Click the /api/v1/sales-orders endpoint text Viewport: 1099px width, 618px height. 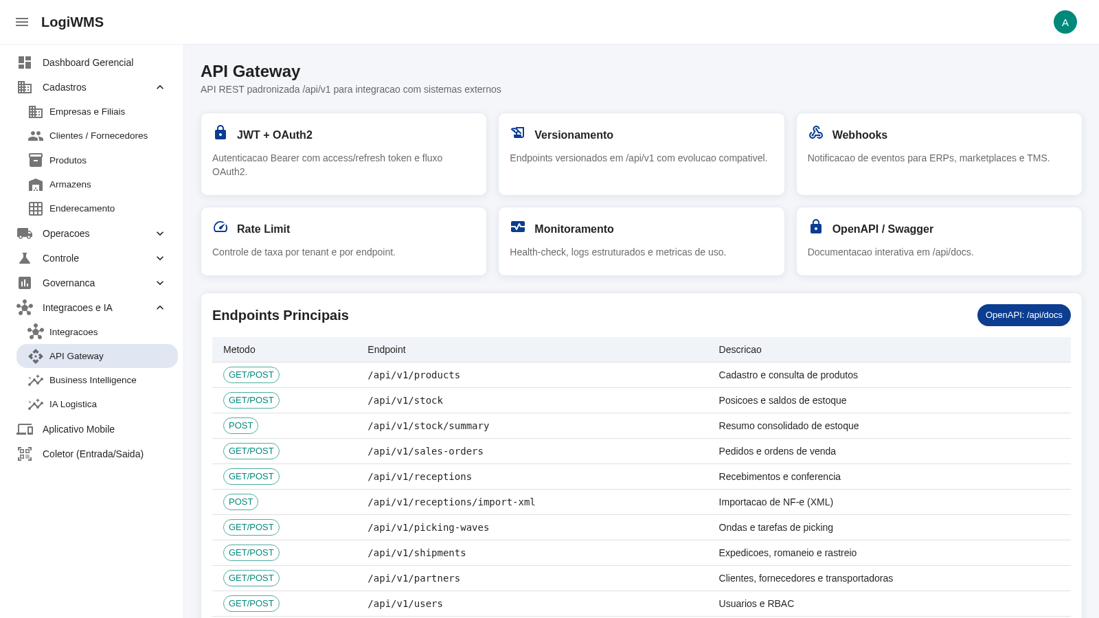pos(425,451)
